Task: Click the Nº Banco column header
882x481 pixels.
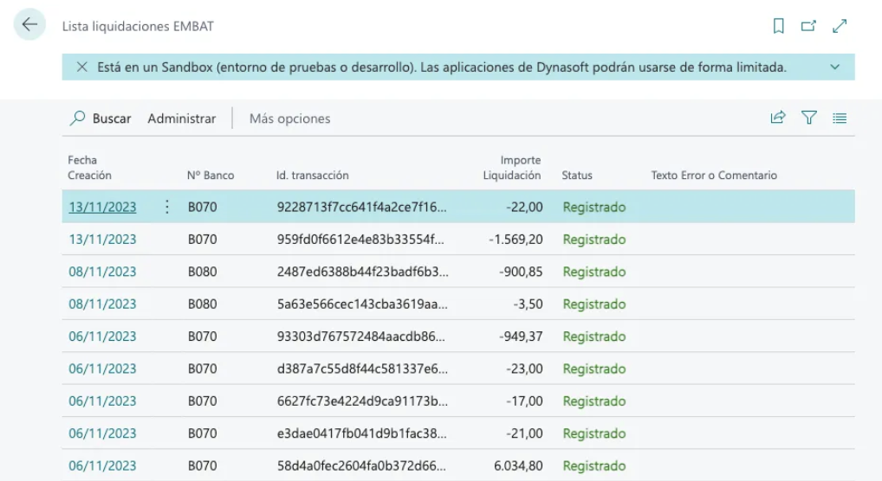Action: 211,176
